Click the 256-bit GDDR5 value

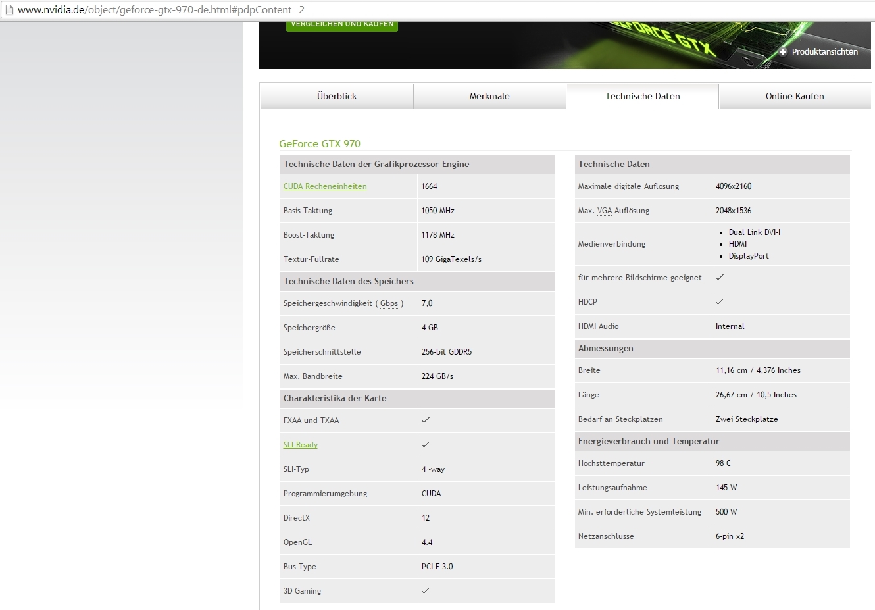point(447,352)
